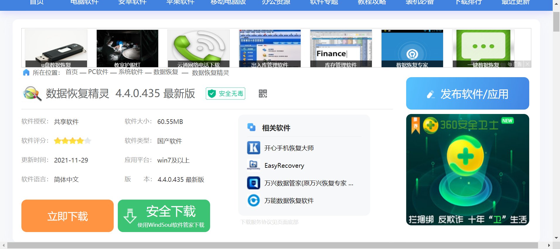Click the vertical scrollbar down arrow
The image size is (560, 249).
click(x=556, y=238)
